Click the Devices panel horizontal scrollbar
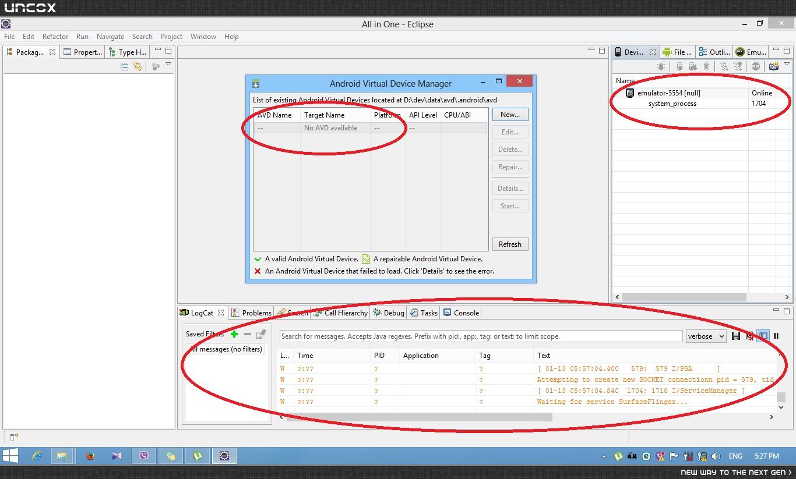This screenshot has width=796, height=479. pyautogui.click(x=684, y=297)
